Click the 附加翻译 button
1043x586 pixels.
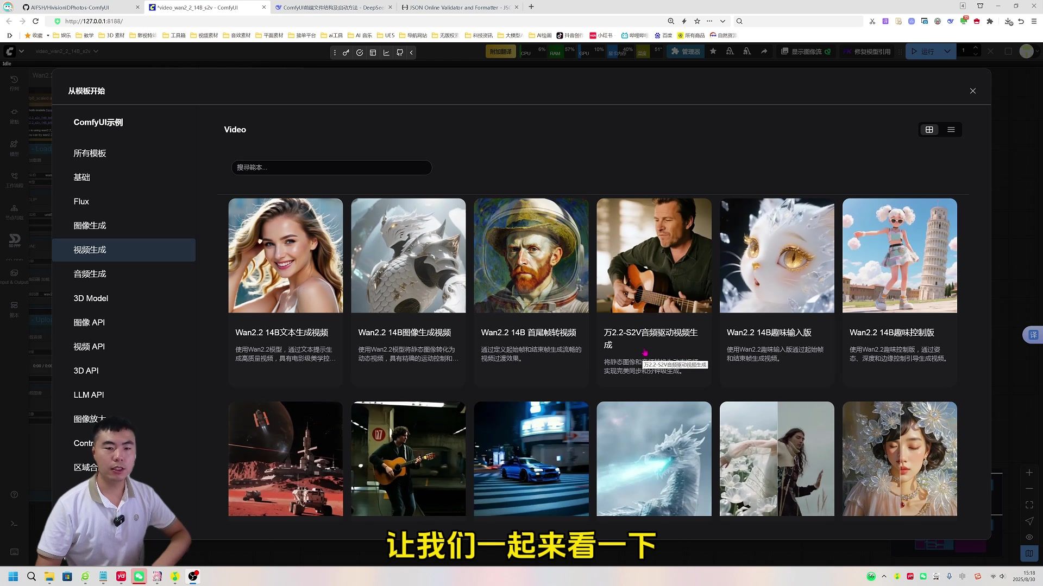(500, 52)
